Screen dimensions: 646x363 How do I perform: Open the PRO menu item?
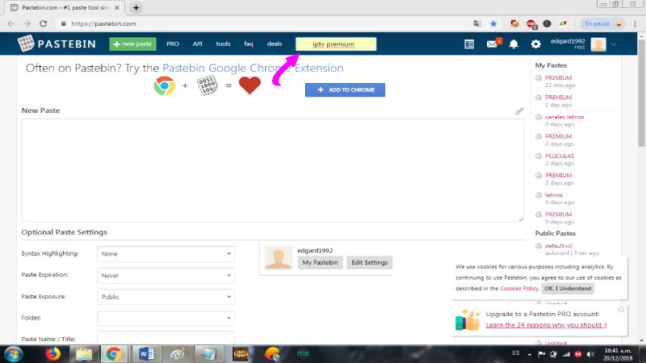[x=173, y=44]
